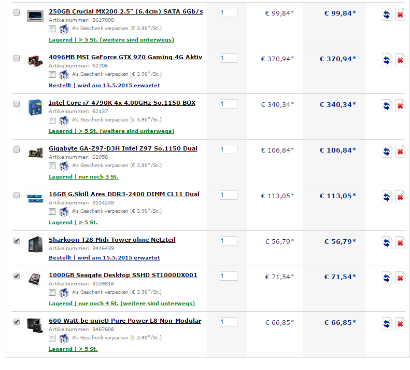Viewport: 410px width, 370px height.
Task: Update quantity for MSI GeForce GTX 970
Action: (387, 60)
